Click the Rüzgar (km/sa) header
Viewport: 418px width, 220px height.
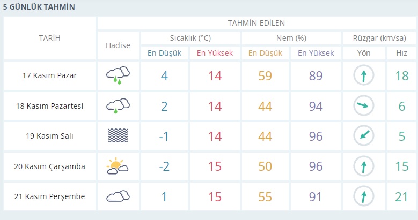pos(378,38)
